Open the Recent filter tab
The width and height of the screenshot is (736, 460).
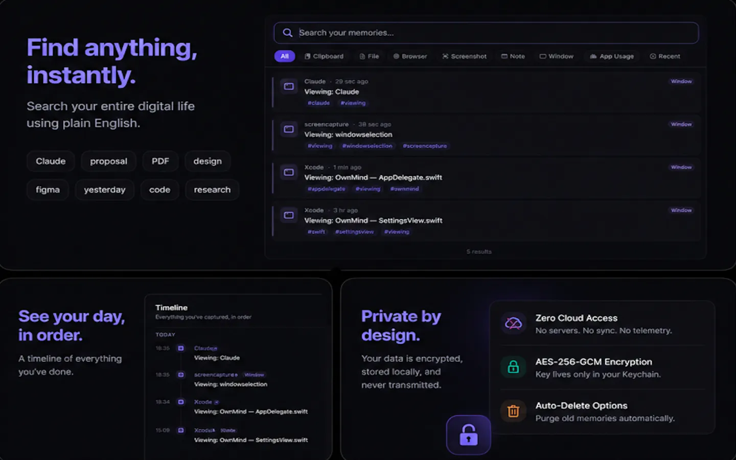point(665,56)
